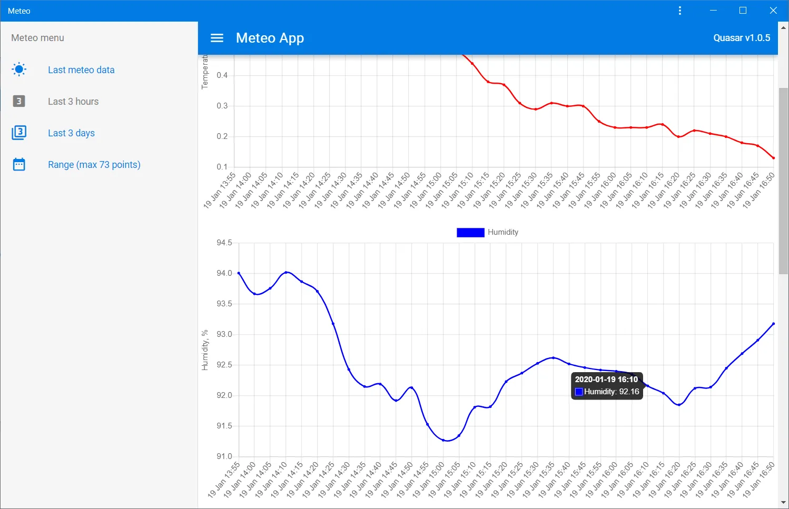Click the vertical scrollbar thumb
This screenshot has width=789, height=509.
tap(783, 179)
